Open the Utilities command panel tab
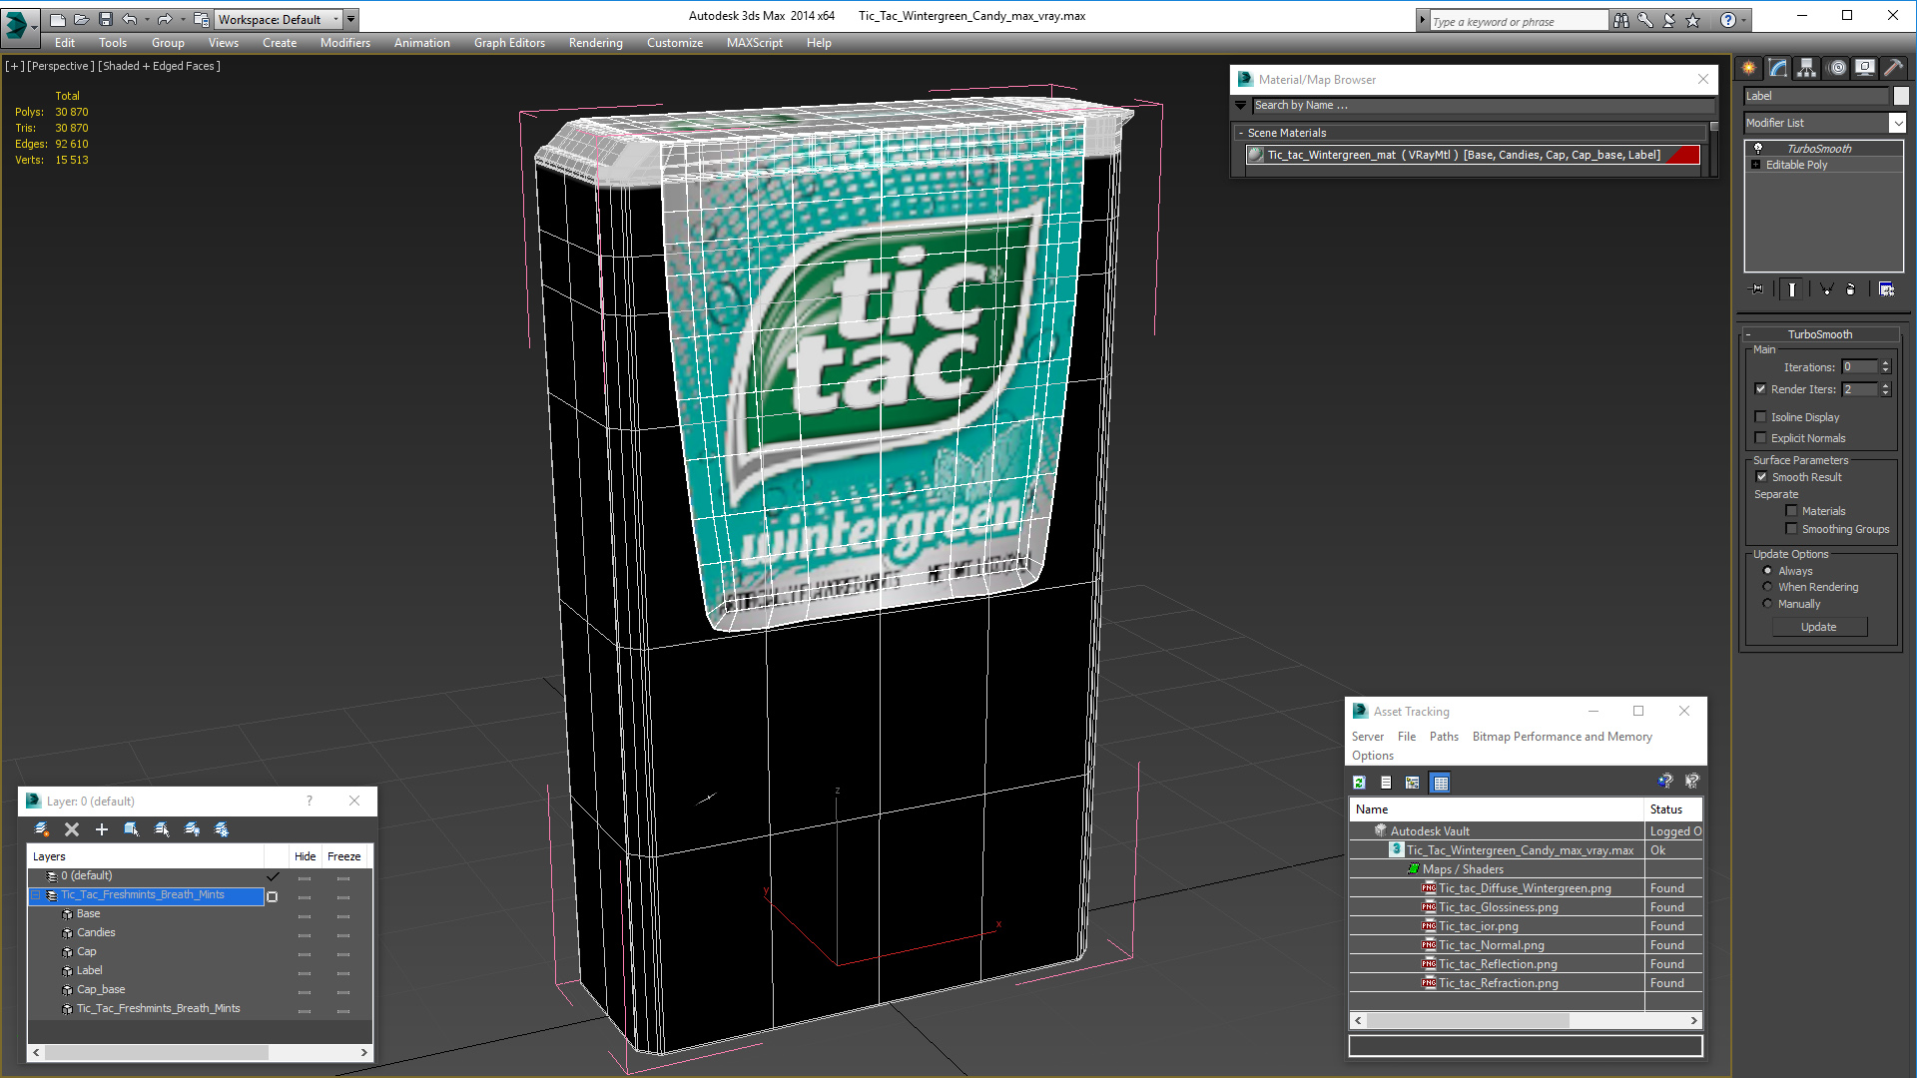 [1893, 68]
